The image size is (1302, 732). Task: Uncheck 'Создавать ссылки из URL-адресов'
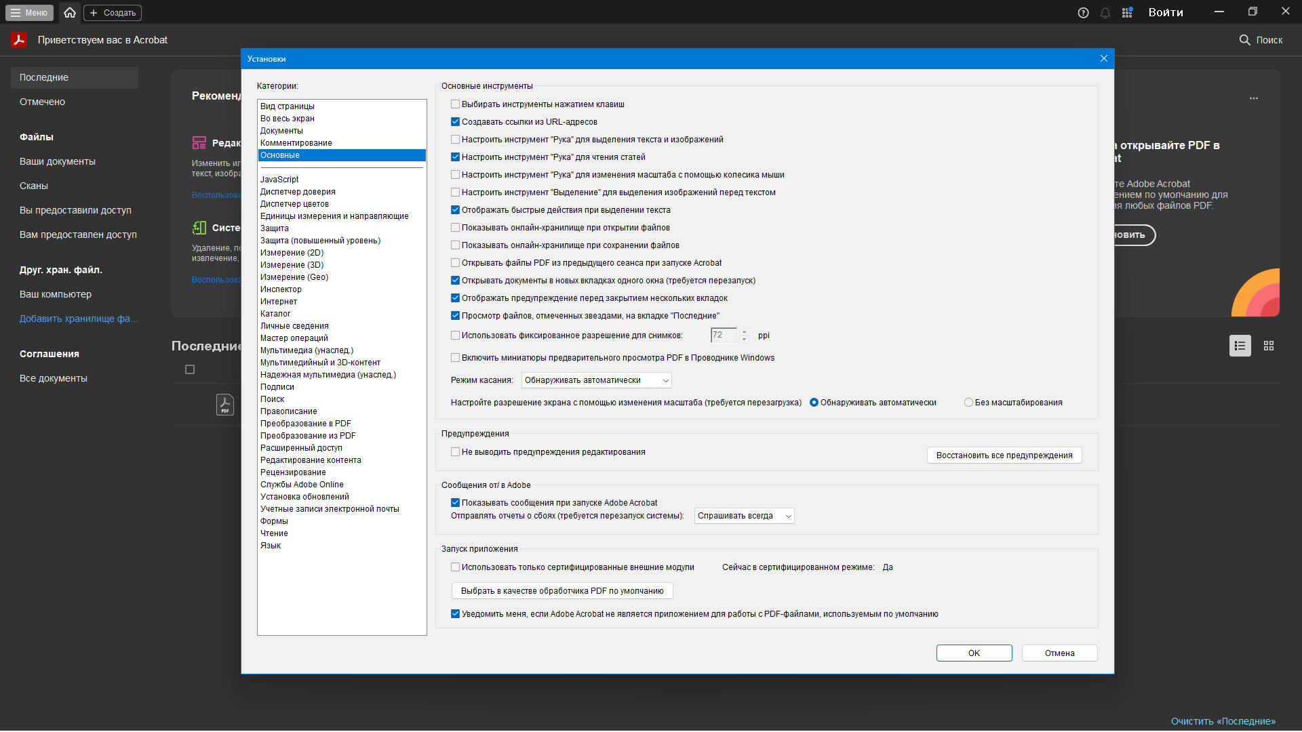[456, 122]
